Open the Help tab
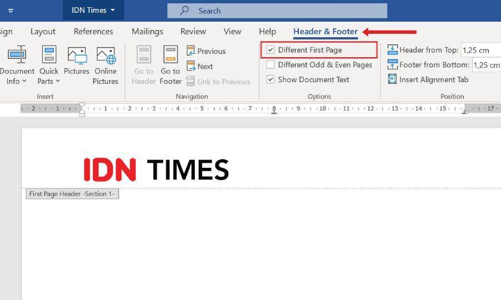The width and height of the screenshot is (501, 300). click(267, 32)
